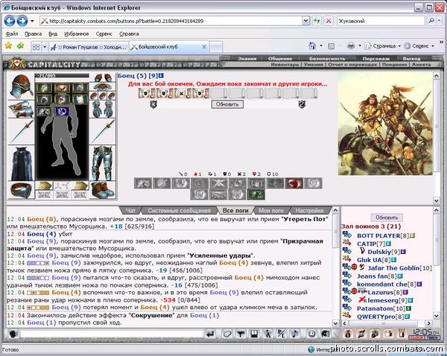The image size is (447, 356).
Task: Open search provider dropdown arrow
Action: [x=440, y=21]
